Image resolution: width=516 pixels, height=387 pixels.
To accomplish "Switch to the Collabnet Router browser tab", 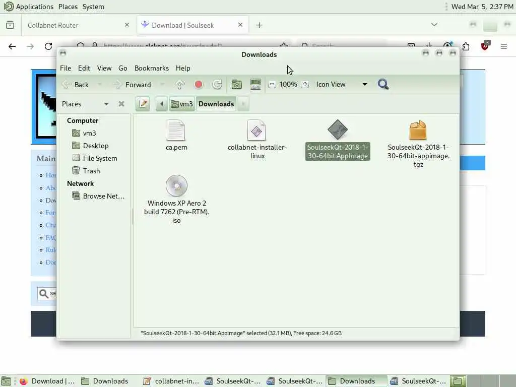I will tap(79, 25).
